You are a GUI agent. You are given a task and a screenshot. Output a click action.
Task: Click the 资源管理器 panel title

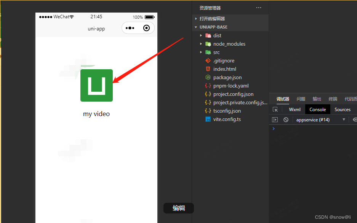point(210,8)
